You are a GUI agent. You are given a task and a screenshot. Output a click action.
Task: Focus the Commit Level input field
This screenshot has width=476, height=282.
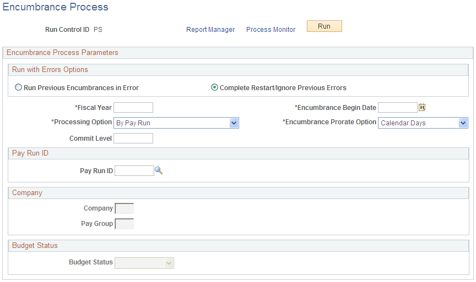tap(133, 139)
